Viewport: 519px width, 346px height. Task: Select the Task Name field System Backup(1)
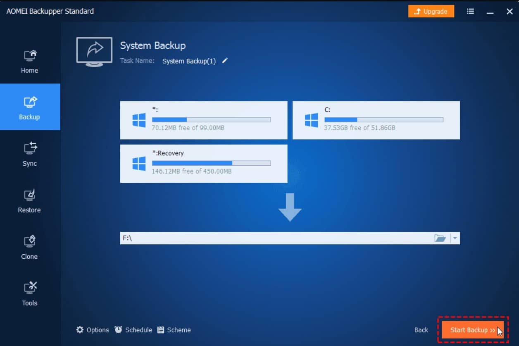pos(189,61)
